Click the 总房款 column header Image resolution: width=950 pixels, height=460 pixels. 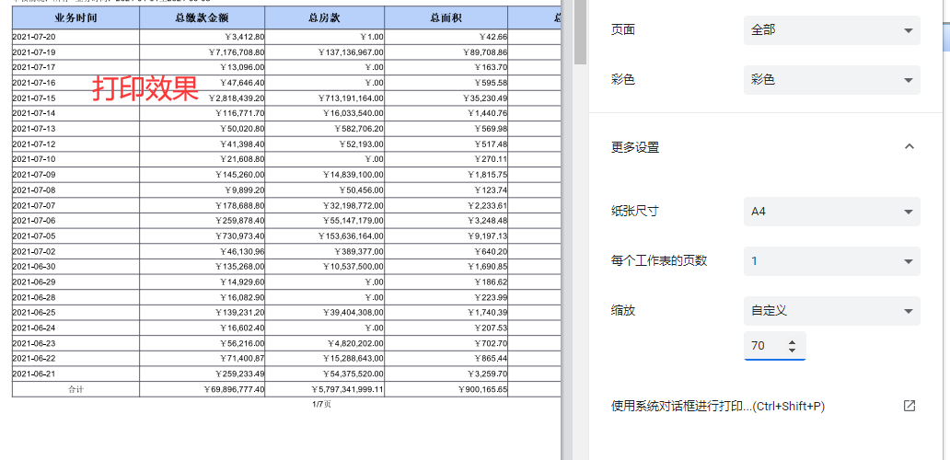pos(324,17)
